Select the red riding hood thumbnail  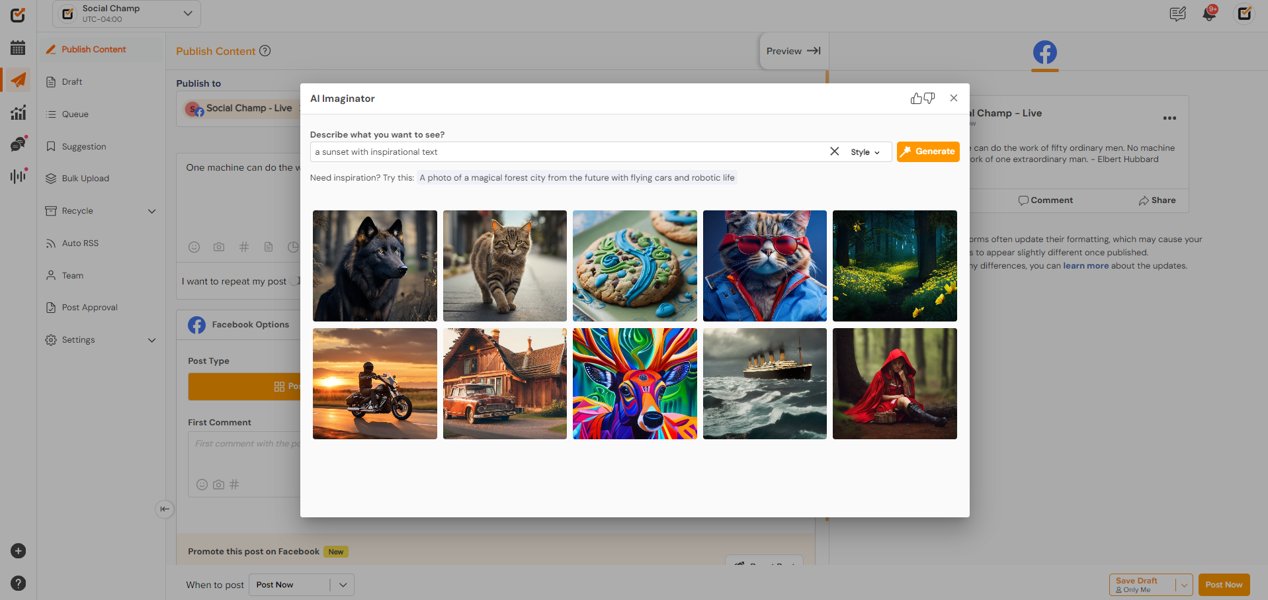coord(895,384)
